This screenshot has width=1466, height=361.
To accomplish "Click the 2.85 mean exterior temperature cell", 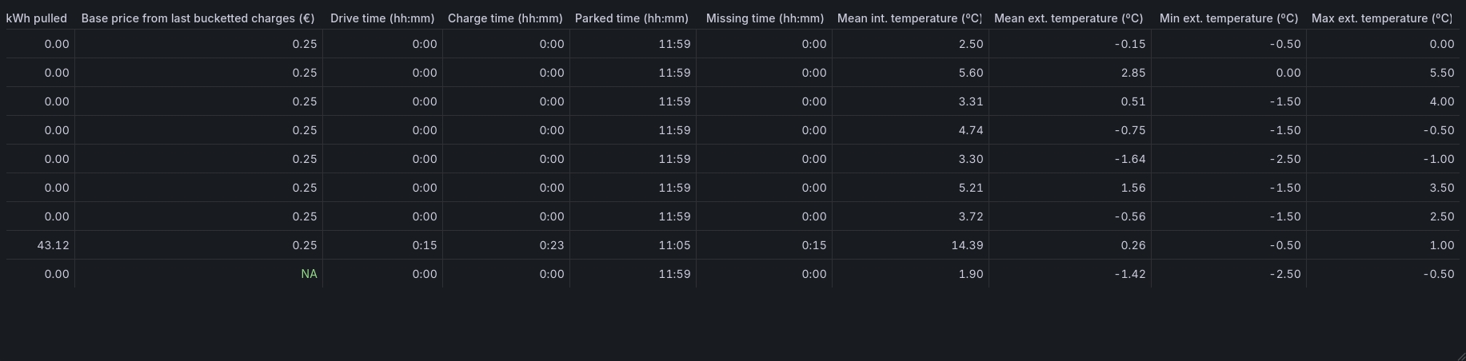I will click(1132, 73).
